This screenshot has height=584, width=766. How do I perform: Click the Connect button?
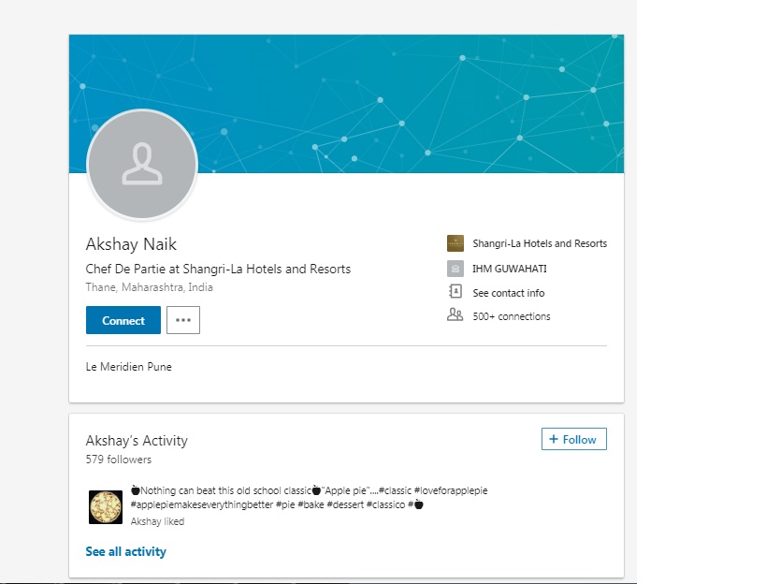tap(123, 320)
